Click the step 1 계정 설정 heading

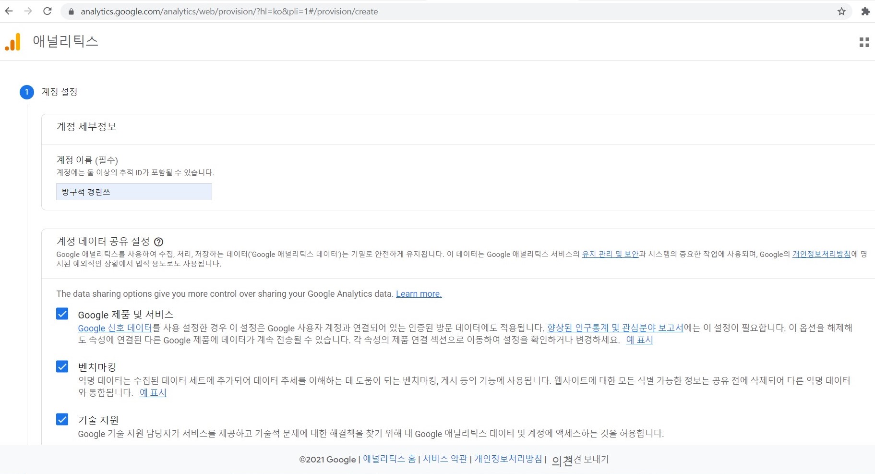(60, 92)
